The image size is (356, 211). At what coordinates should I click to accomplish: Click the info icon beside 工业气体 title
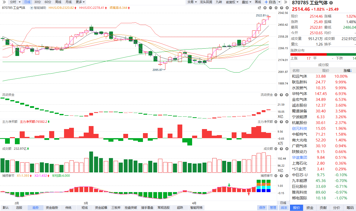(x=331, y=3)
